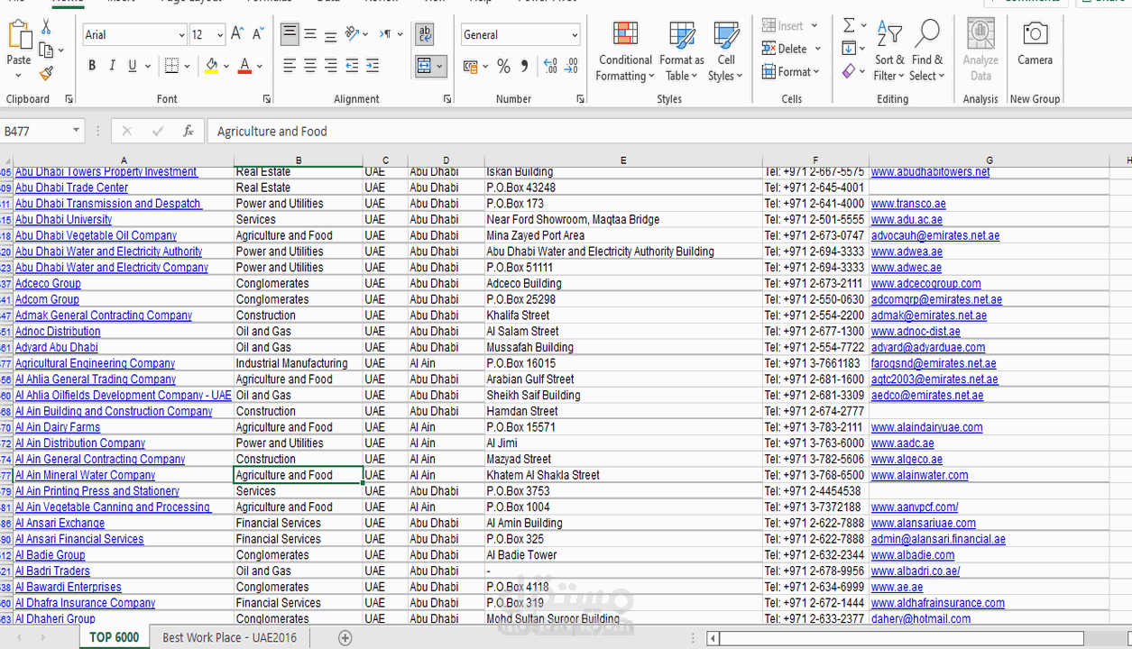Increase indent in Alignment group
This screenshot has height=649, width=1132.
[x=373, y=66]
